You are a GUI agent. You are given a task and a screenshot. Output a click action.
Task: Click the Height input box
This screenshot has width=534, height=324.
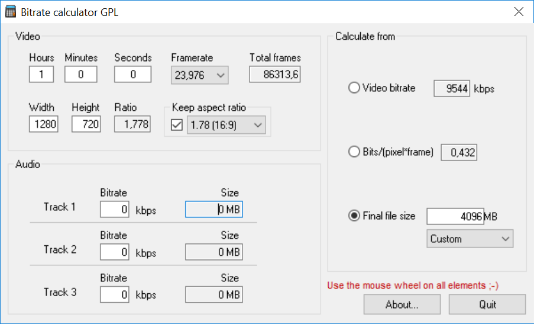pos(86,124)
